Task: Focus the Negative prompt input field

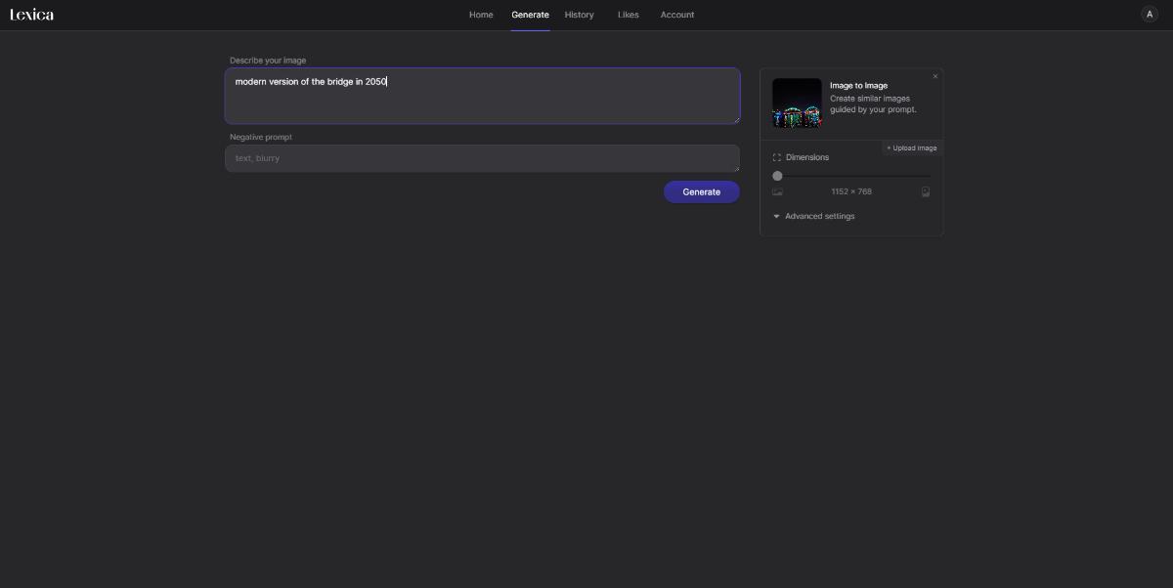Action: click(482, 158)
